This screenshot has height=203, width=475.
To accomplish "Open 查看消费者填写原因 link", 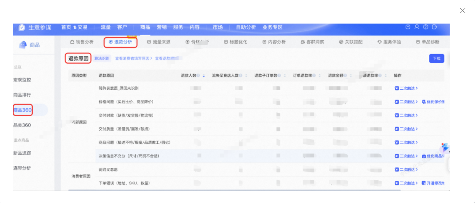I will [x=134, y=59].
